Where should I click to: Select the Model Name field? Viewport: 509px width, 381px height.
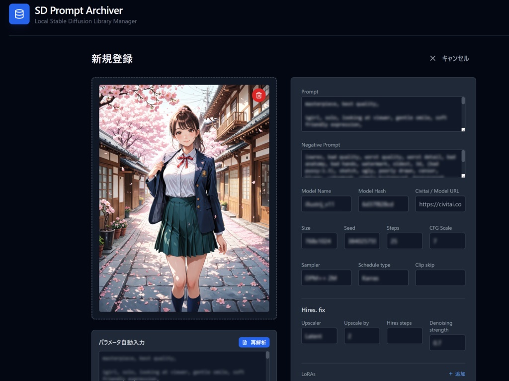pos(326,204)
